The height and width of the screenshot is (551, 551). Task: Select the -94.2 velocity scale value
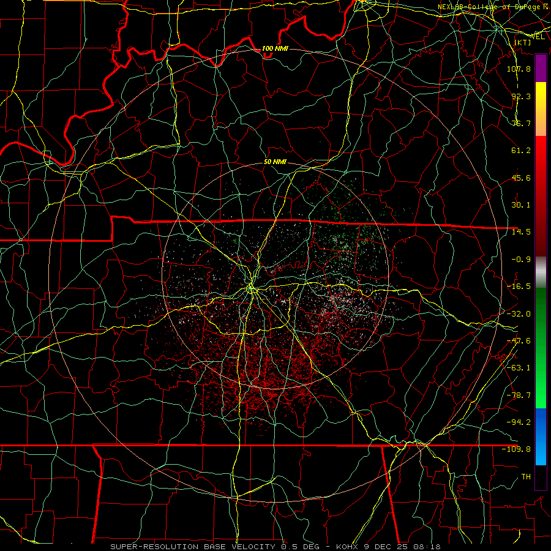(519, 422)
